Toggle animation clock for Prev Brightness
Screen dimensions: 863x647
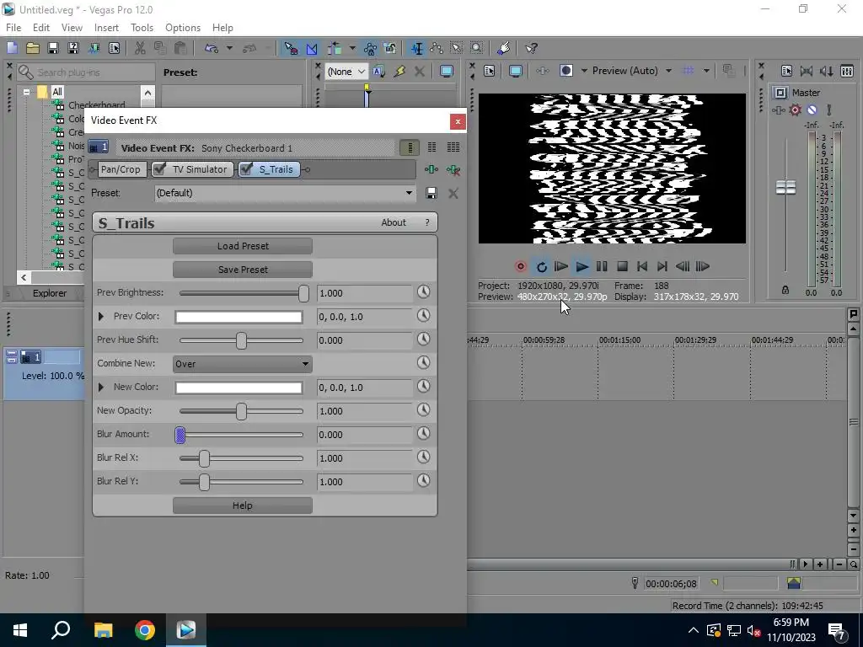[x=423, y=292]
